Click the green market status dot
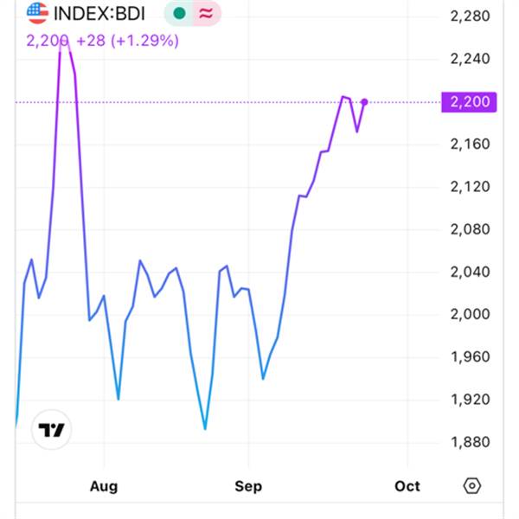Image resolution: width=519 pixels, height=519 pixels. (179, 14)
